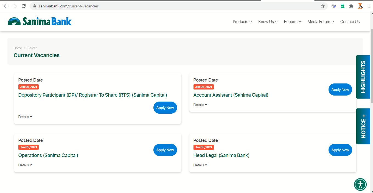Open the HIGHLIGHTS side tab
The width and height of the screenshot is (373, 193).
coord(363,77)
